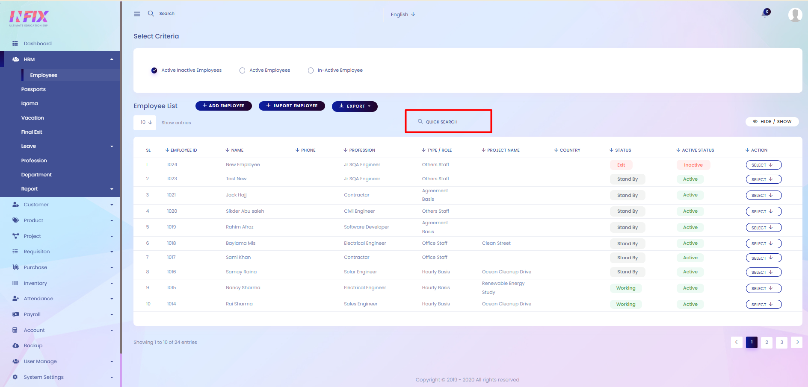Viewport: 808px width, 387px height.
Task: Sort by Profession column header
Action: (359, 150)
